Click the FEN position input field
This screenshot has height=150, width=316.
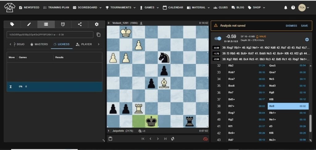(x=50, y=35)
